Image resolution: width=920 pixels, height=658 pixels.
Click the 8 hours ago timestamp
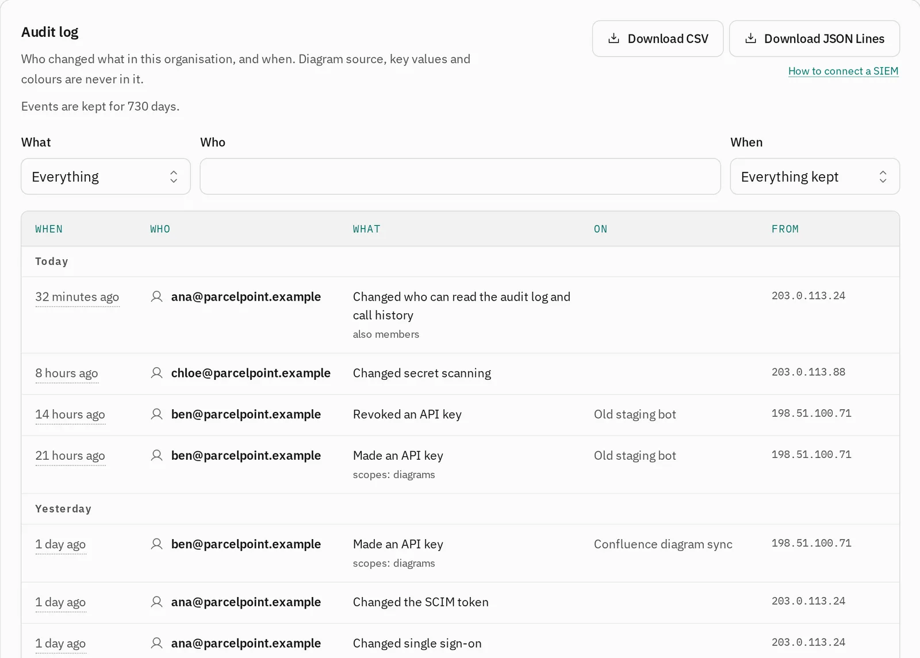(67, 374)
